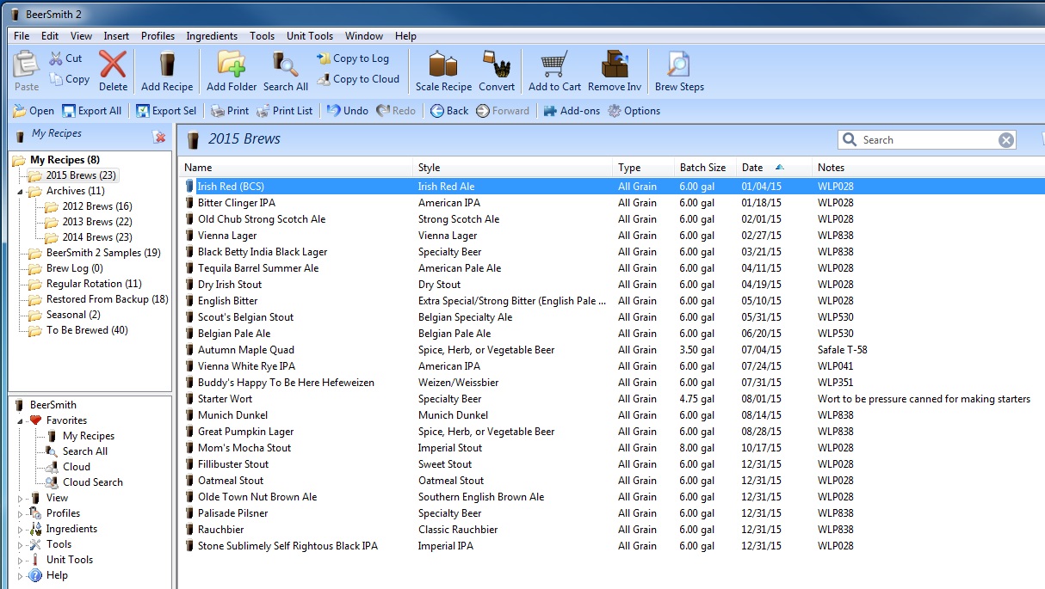Collapse the Archives folder in the tree
Image resolution: width=1045 pixels, height=589 pixels.
tap(20, 191)
